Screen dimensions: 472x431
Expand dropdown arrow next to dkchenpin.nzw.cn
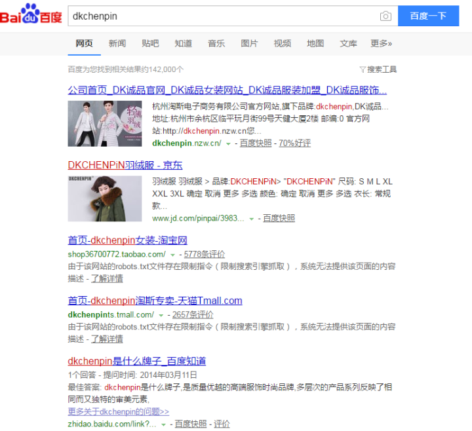(229, 143)
